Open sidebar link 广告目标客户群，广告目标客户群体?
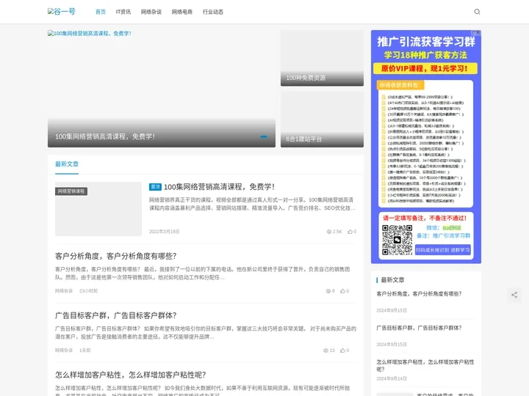The width and height of the screenshot is (529, 396). [x=419, y=328]
